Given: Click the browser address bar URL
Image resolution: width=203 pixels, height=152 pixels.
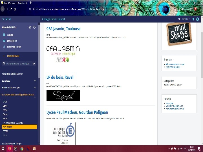Looking at the screenshot, I should pyautogui.click(x=72, y=9).
